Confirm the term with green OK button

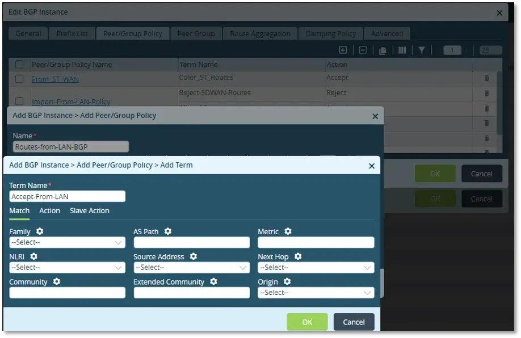pos(307,322)
